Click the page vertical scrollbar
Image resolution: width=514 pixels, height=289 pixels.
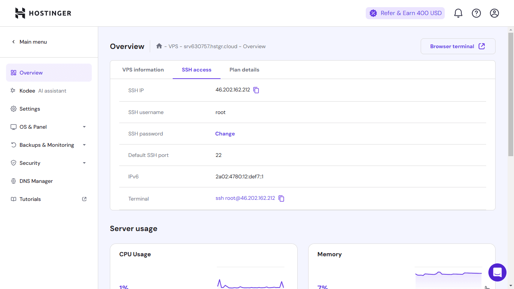[x=511, y=94]
